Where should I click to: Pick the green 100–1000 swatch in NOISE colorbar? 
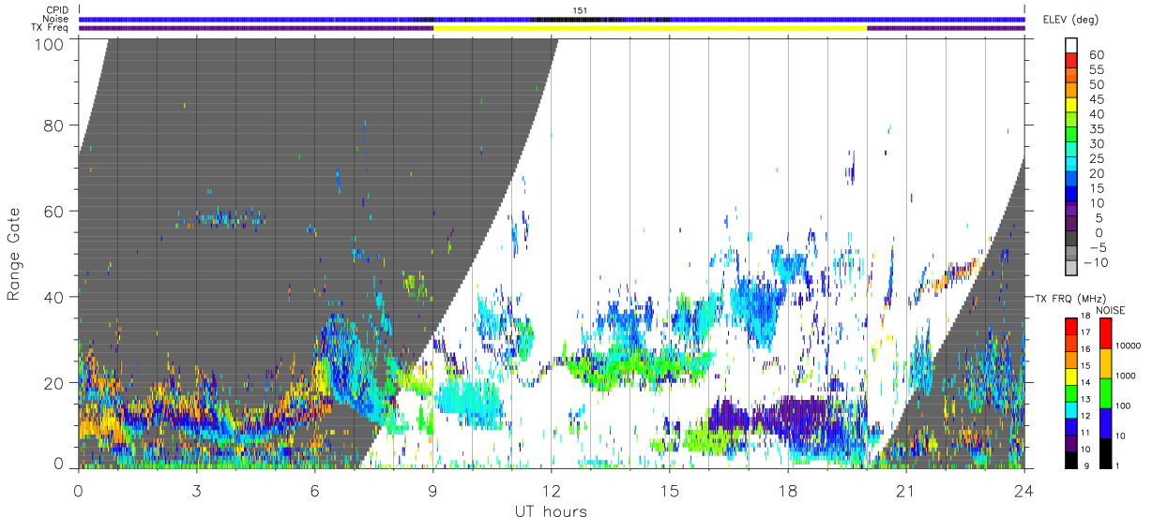tap(1104, 392)
